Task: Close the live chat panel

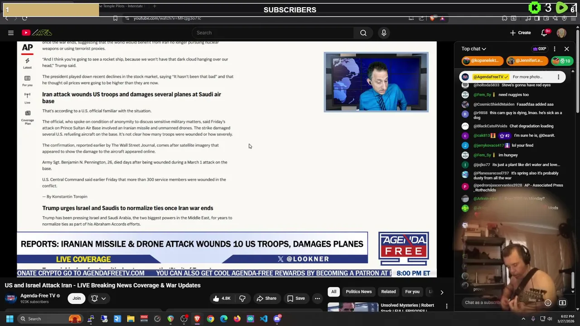Action: (566, 49)
